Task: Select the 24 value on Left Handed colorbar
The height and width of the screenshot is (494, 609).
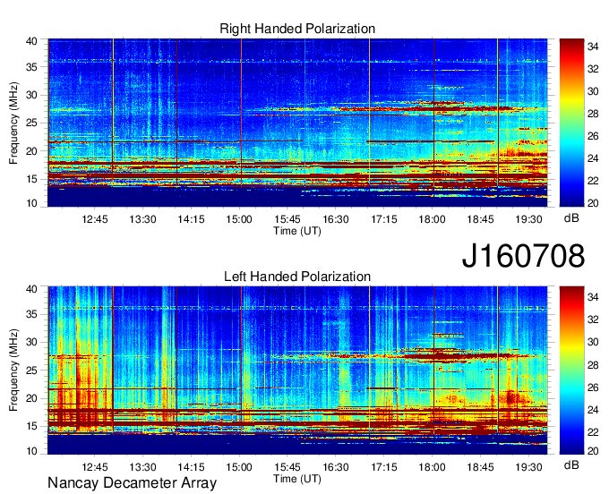Action: pyautogui.click(x=593, y=409)
